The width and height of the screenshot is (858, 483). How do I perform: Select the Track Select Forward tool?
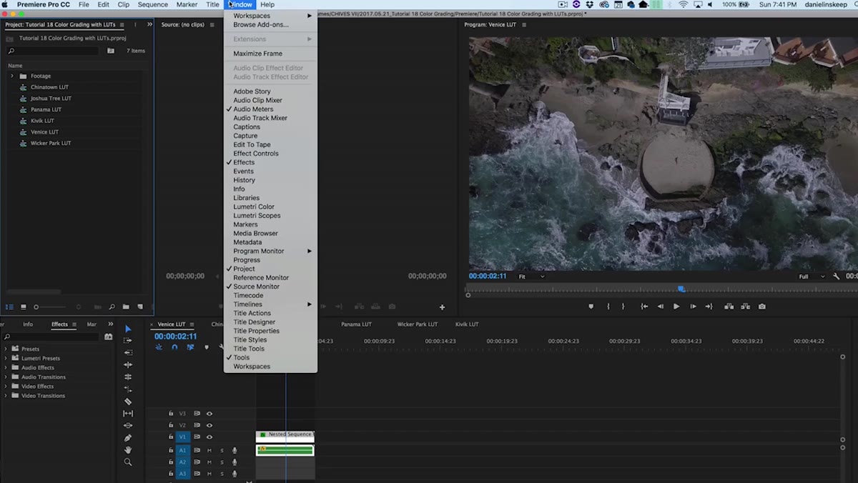pos(128,341)
